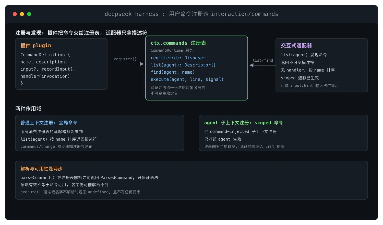Select the card title "agent 子上下文注册：scoped 命令"
383x225 pixels.
[x=244, y=123]
